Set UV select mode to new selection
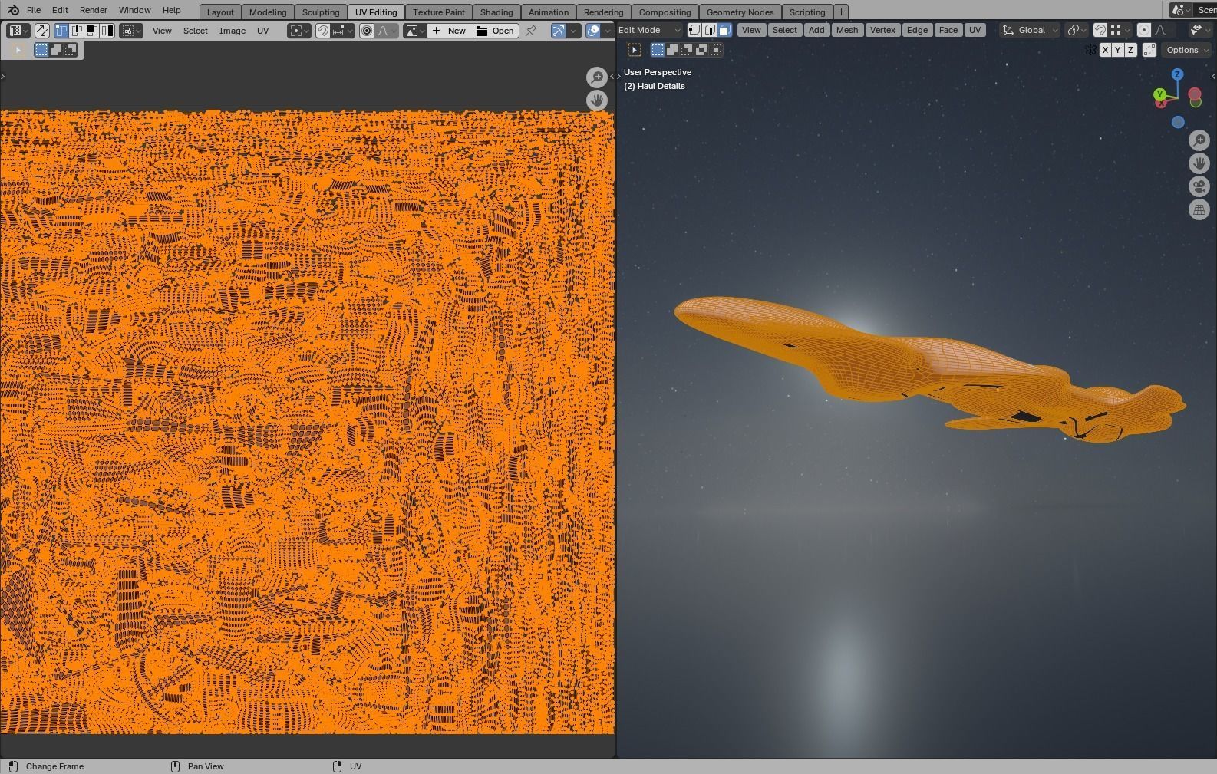The image size is (1217, 774). (x=41, y=50)
